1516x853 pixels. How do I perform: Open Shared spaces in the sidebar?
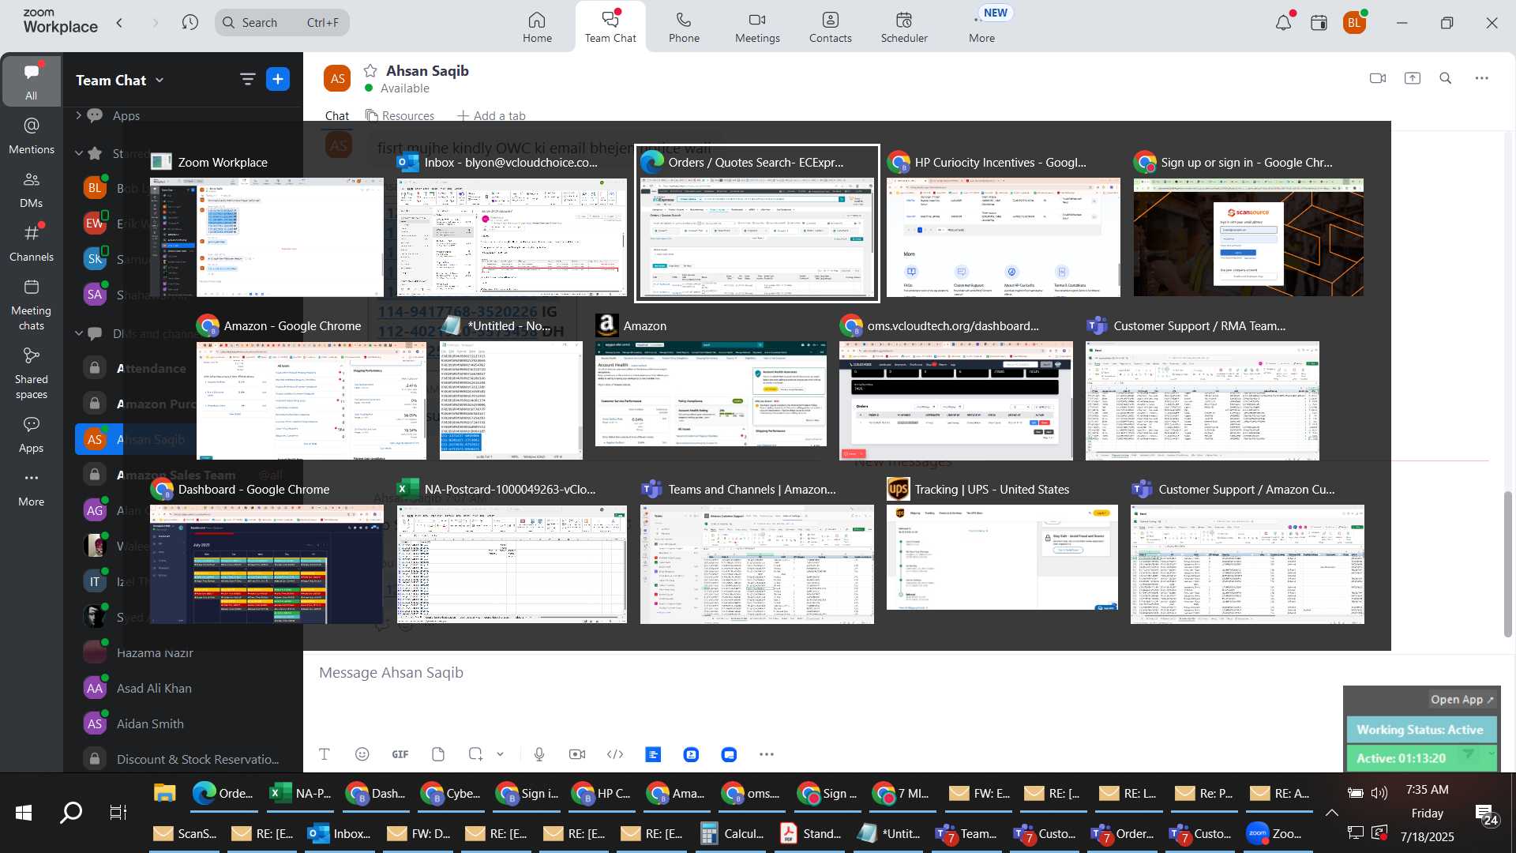[x=31, y=373]
